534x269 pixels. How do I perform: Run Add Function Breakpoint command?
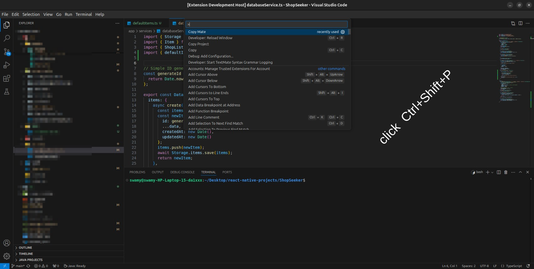click(x=266, y=111)
